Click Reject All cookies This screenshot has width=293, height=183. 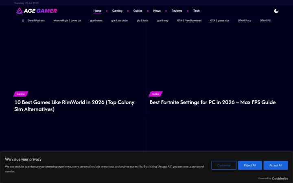tap(250, 165)
